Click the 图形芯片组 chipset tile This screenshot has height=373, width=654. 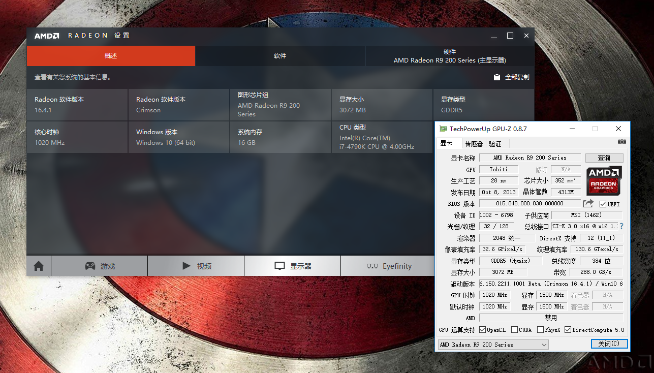tap(280, 105)
